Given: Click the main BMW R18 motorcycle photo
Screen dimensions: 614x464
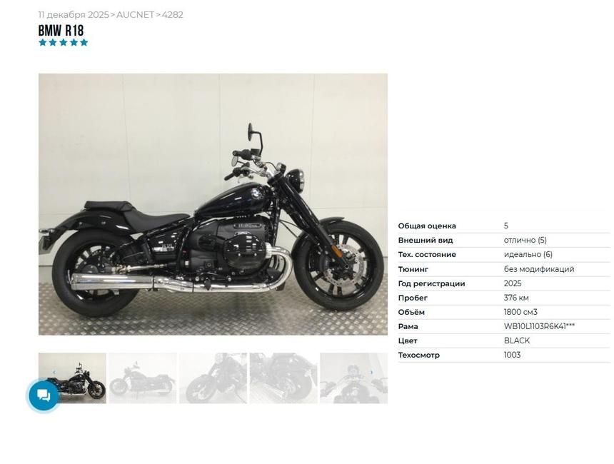Looking at the screenshot, I should point(213,204).
